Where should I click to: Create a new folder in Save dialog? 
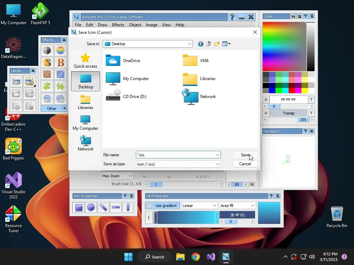click(217, 44)
